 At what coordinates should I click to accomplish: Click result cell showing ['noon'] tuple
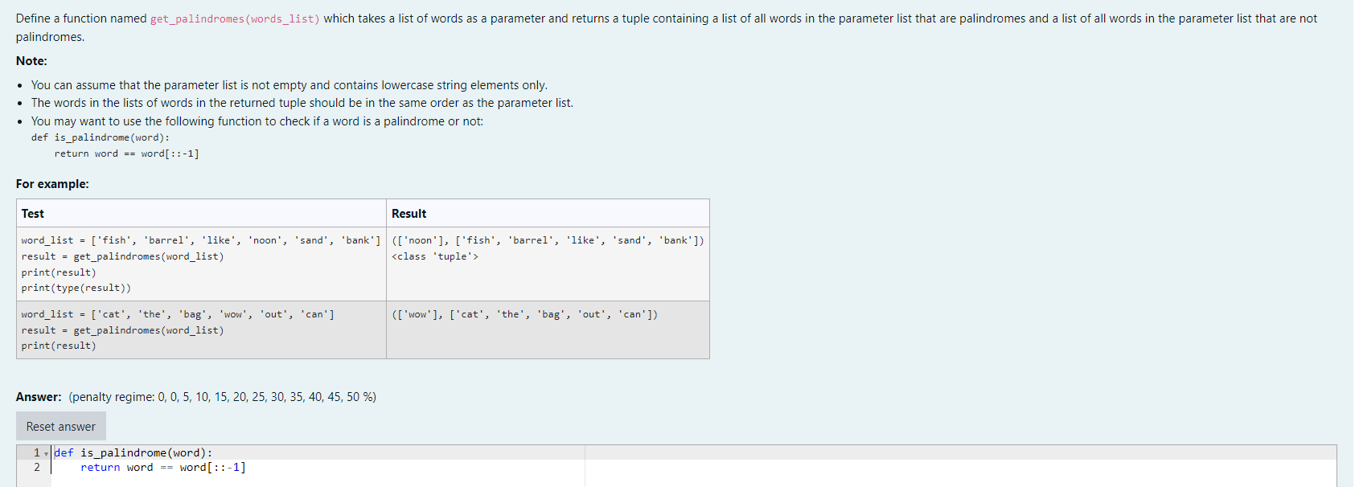tap(548, 264)
